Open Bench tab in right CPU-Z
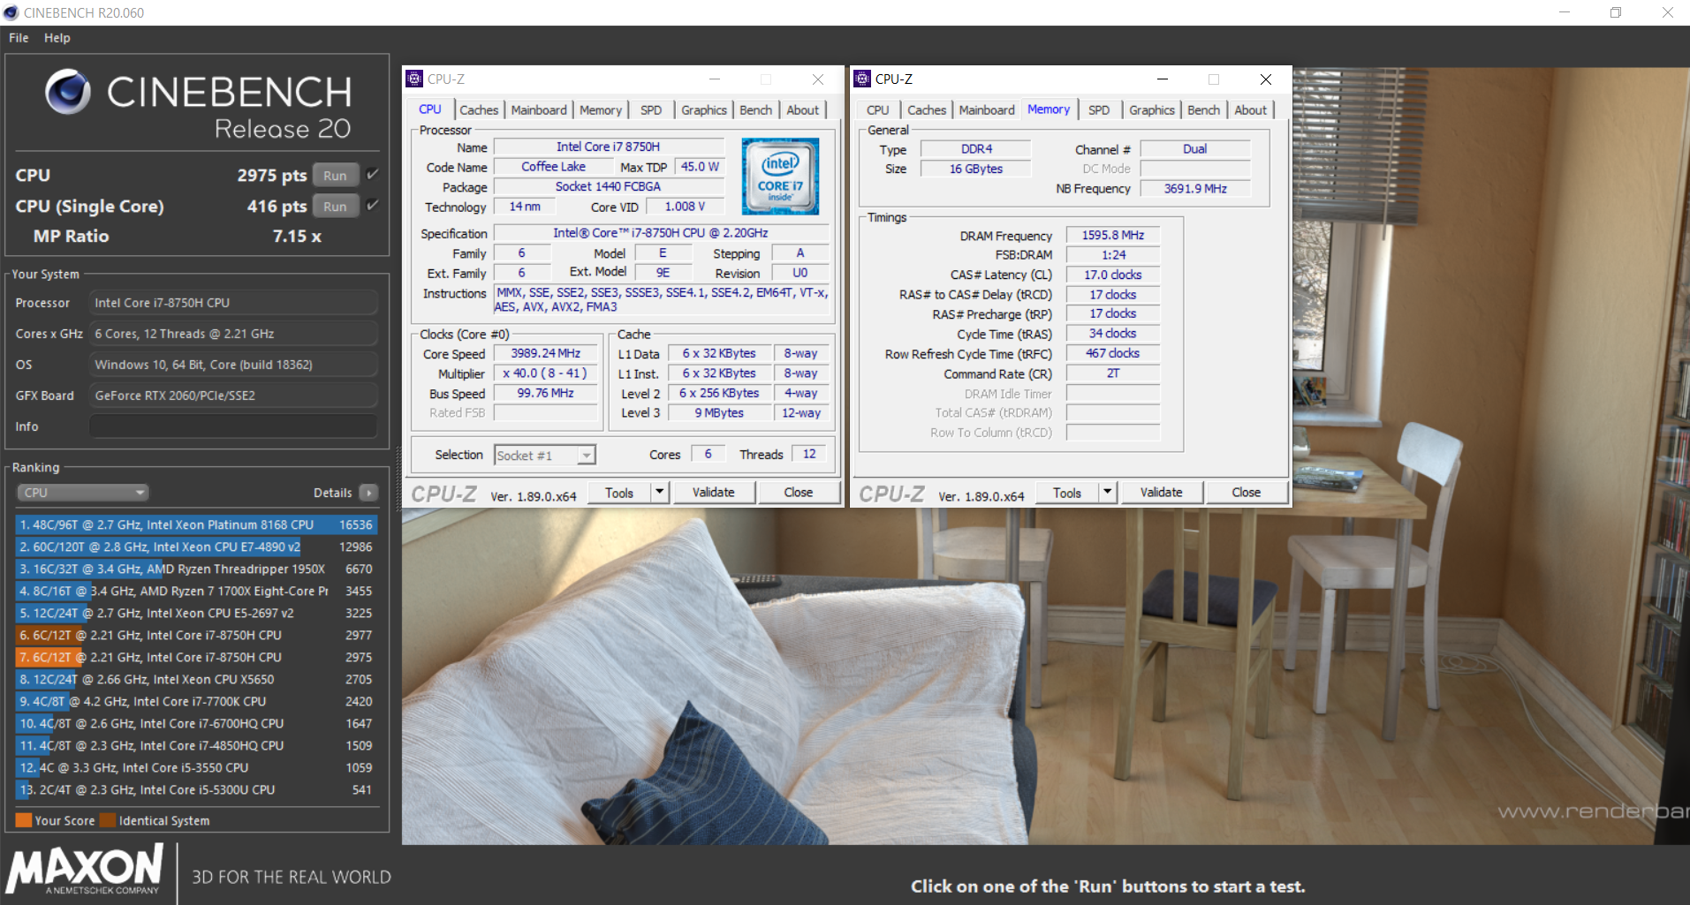The height and width of the screenshot is (905, 1690). point(1203,109)
